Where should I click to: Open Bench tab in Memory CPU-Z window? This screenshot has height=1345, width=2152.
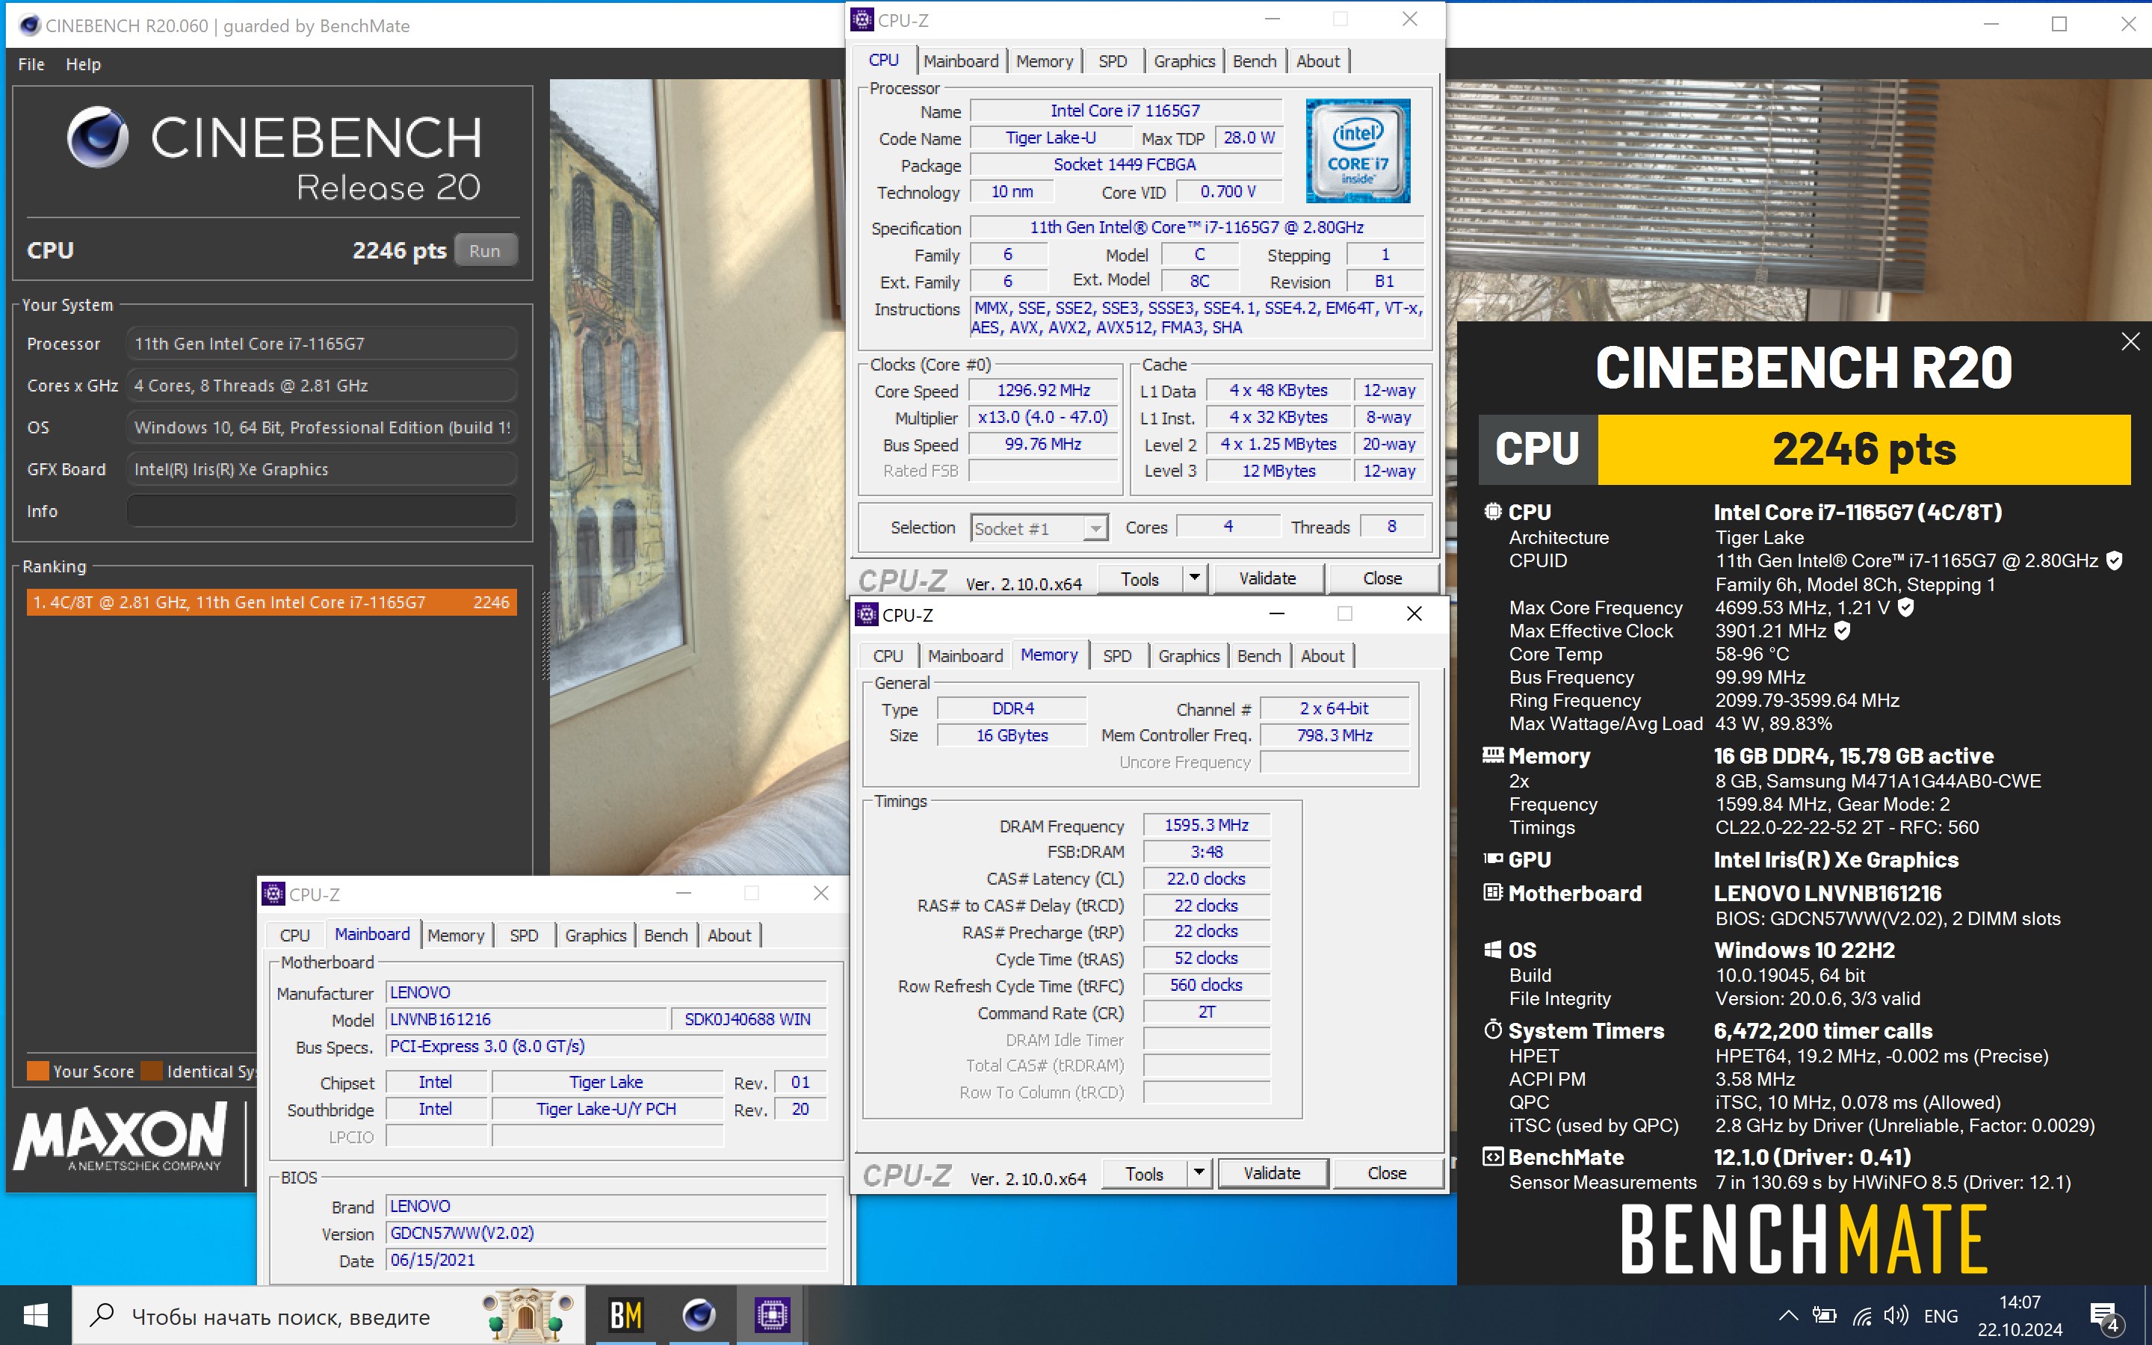[1258, 655]
